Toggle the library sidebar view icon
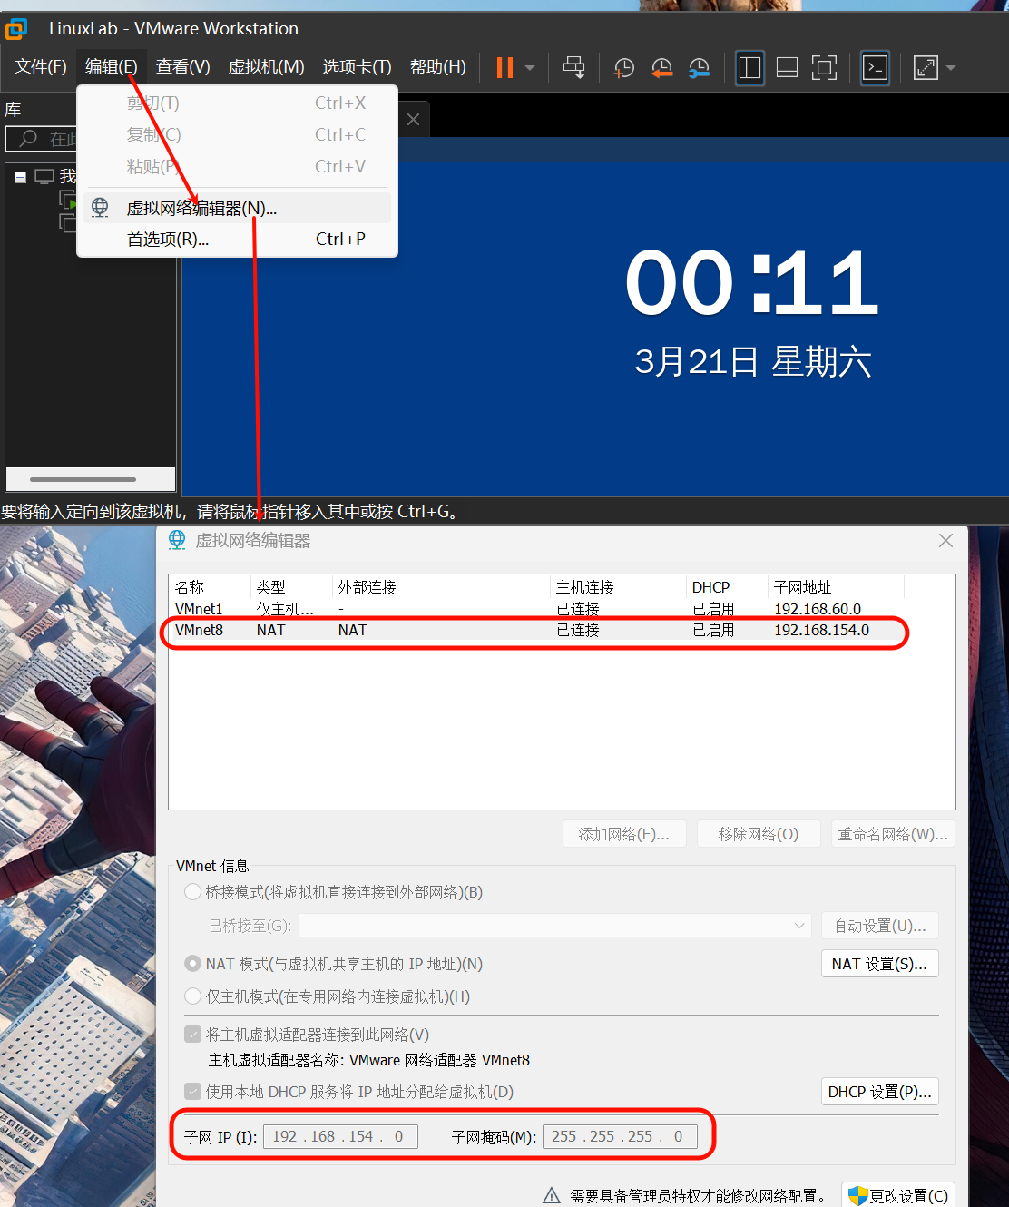 point(749,67)
